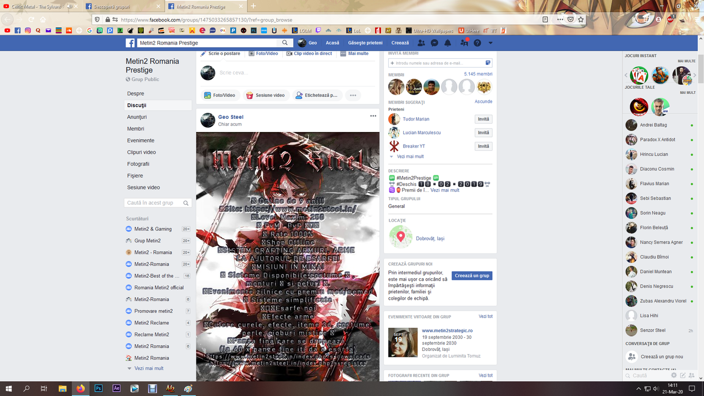Open the map thumbnail for location
704x396 pixels.
click(x=401, y=237)
